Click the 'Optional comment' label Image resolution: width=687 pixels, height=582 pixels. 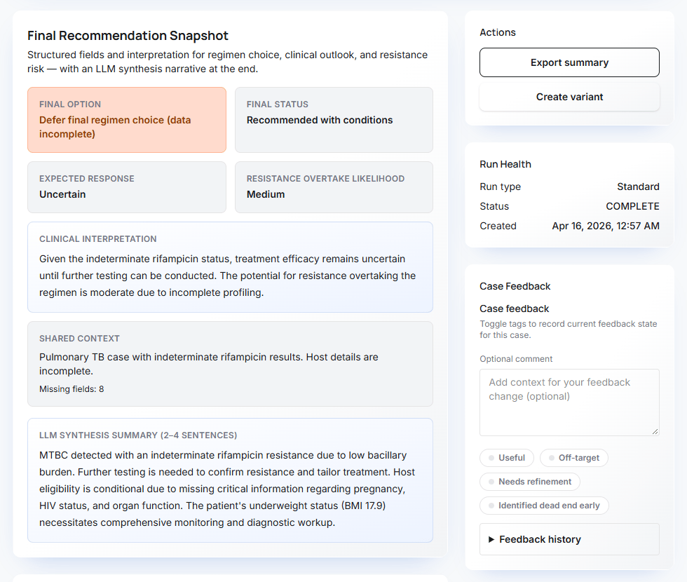click(516, 359)
